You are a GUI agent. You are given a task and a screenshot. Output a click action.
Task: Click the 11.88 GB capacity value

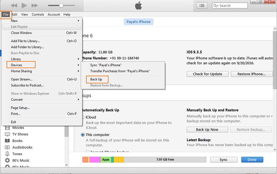[105, 52]
